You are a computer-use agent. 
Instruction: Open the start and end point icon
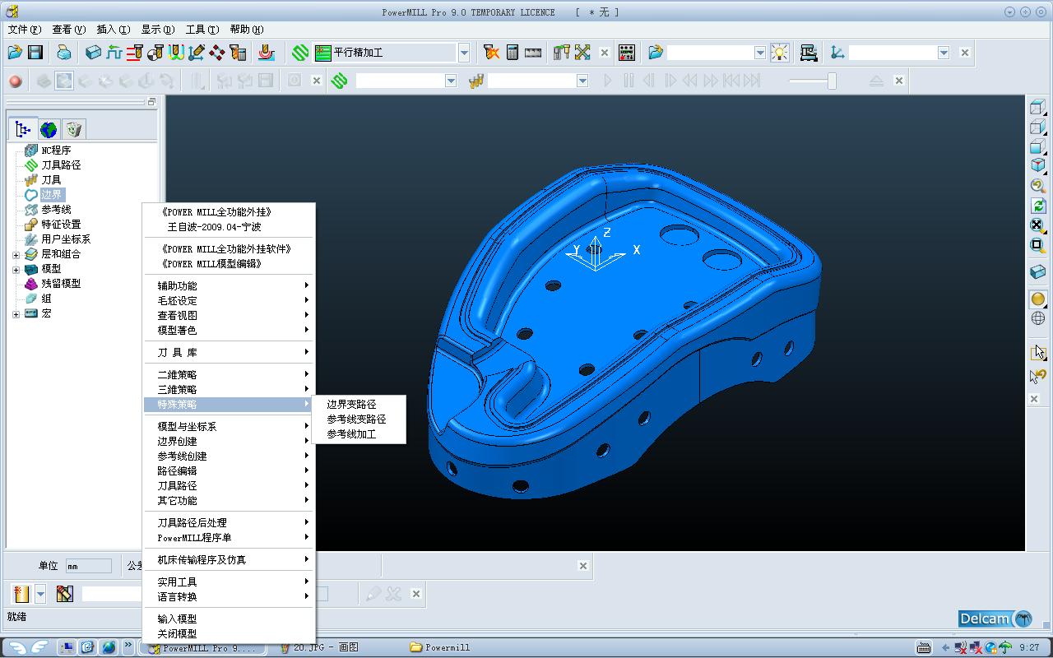click(155, 53)
